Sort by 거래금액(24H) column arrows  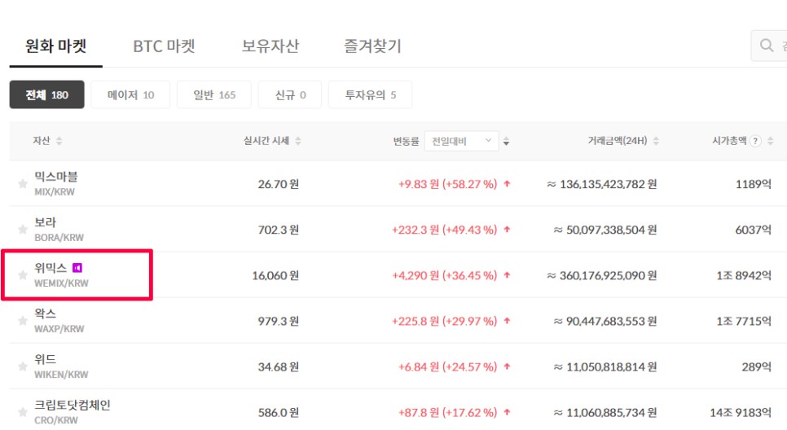click(x=656, y=141)
